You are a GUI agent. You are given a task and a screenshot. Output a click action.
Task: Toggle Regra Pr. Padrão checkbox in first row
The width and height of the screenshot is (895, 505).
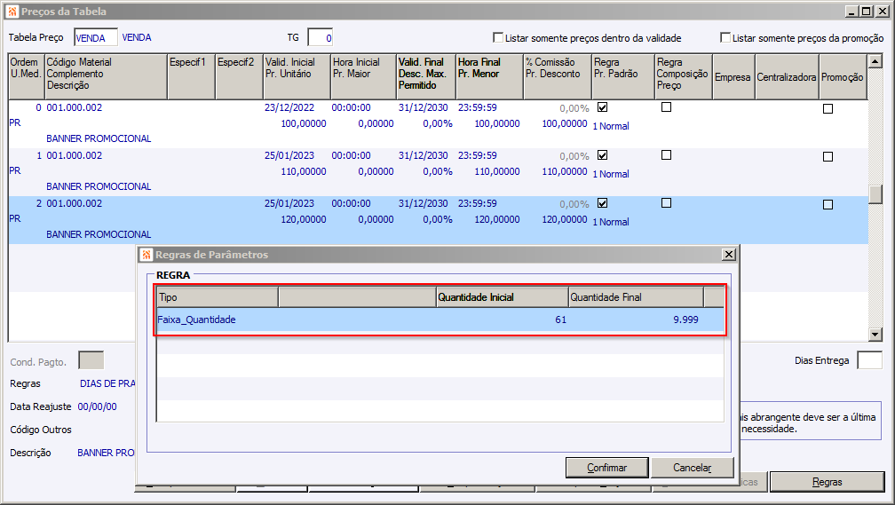tap(603, 107)
